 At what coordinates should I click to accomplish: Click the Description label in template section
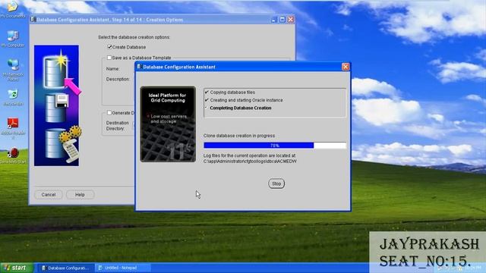118,79
